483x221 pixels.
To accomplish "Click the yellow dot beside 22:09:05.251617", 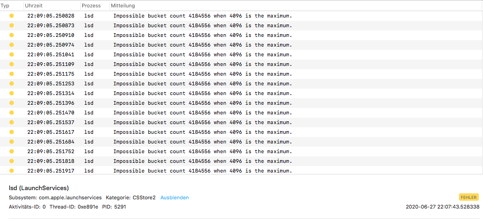I will pyautogui.click(x=12, y=132).
